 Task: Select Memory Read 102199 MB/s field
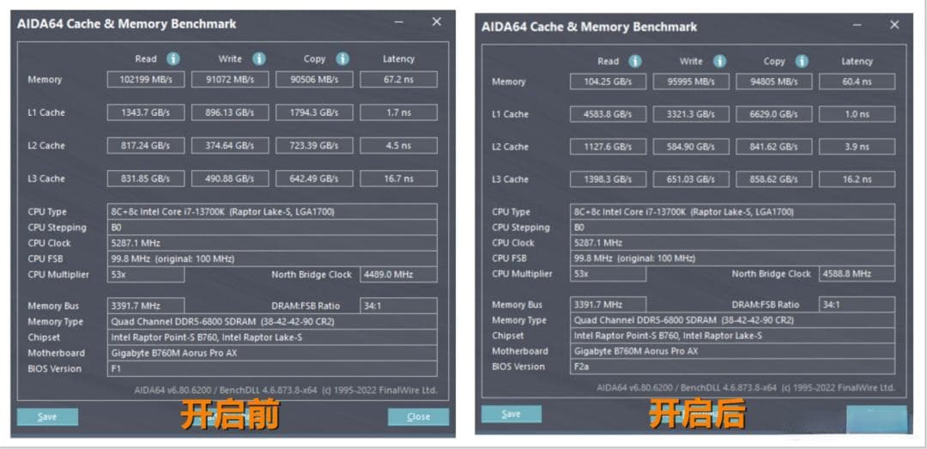pyautogui.click(x=145, y=79)
